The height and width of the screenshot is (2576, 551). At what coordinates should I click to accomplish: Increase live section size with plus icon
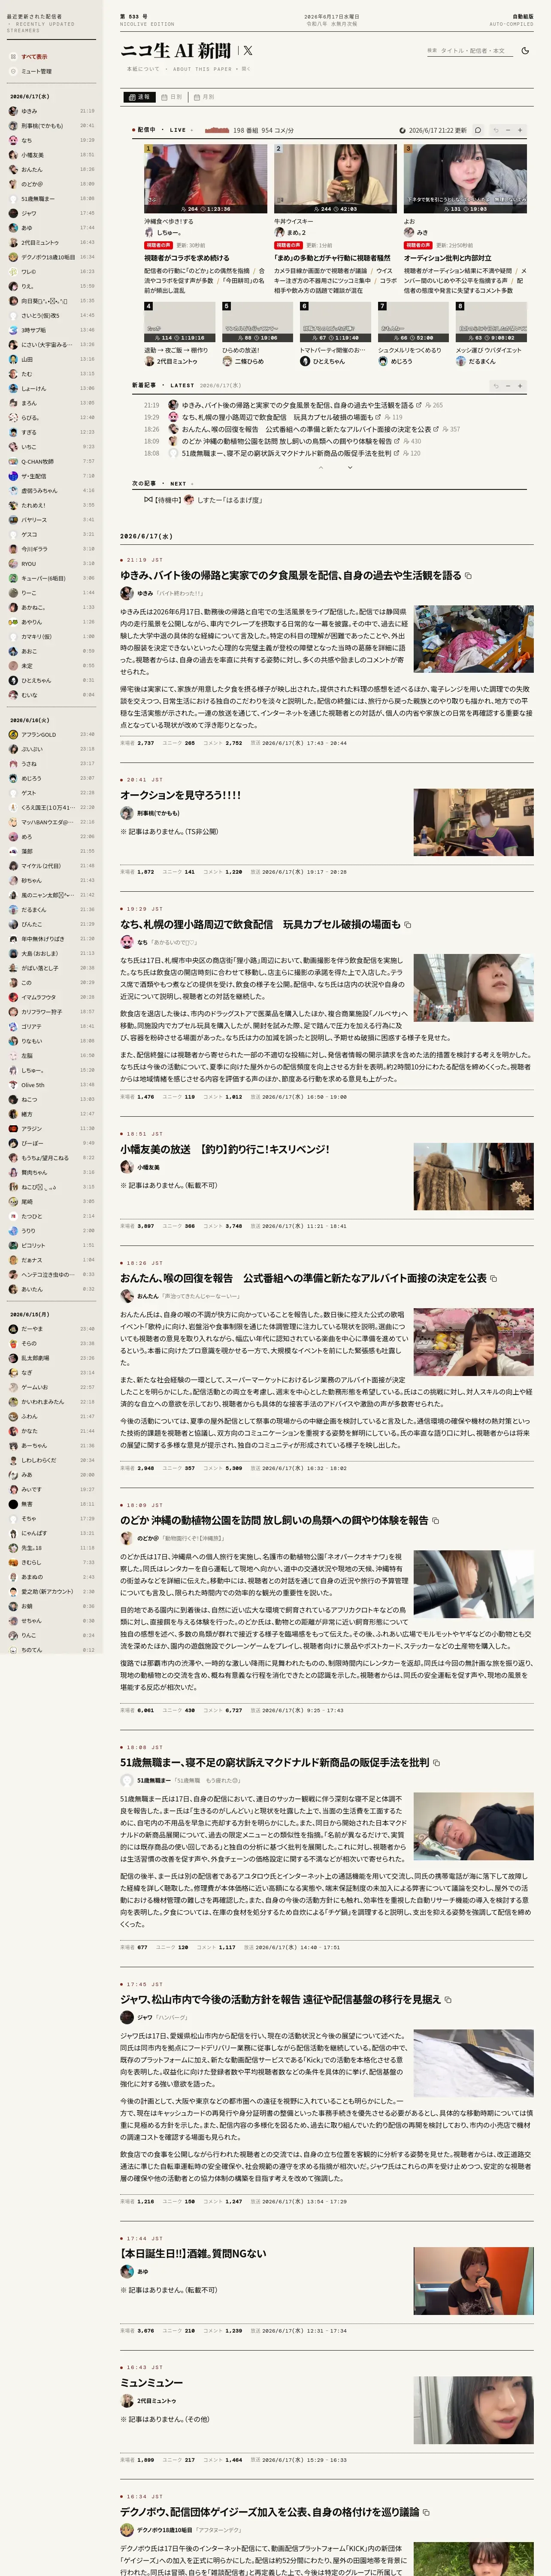pos(520,130)
